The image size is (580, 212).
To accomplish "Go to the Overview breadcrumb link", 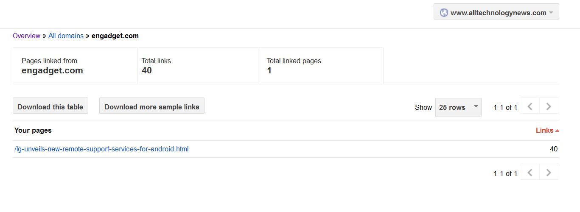I will tap(26, 36).
